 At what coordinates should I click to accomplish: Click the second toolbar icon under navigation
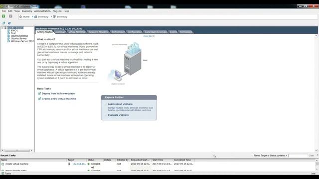(9, 23)
